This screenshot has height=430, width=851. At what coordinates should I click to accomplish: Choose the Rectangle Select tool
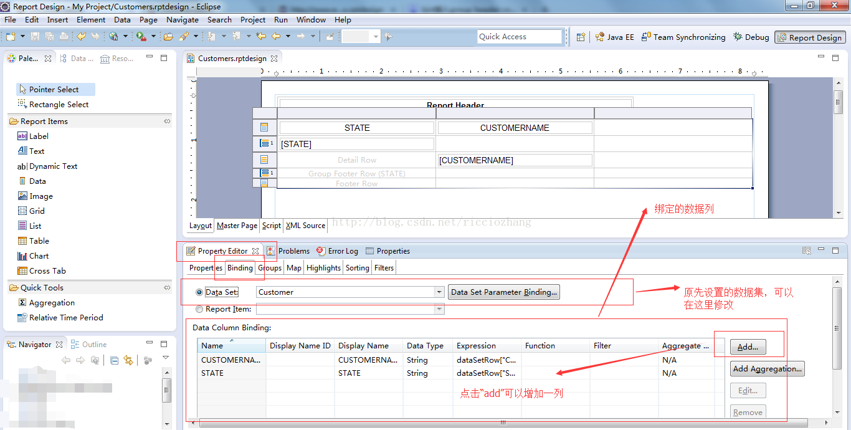pos(53,104)
